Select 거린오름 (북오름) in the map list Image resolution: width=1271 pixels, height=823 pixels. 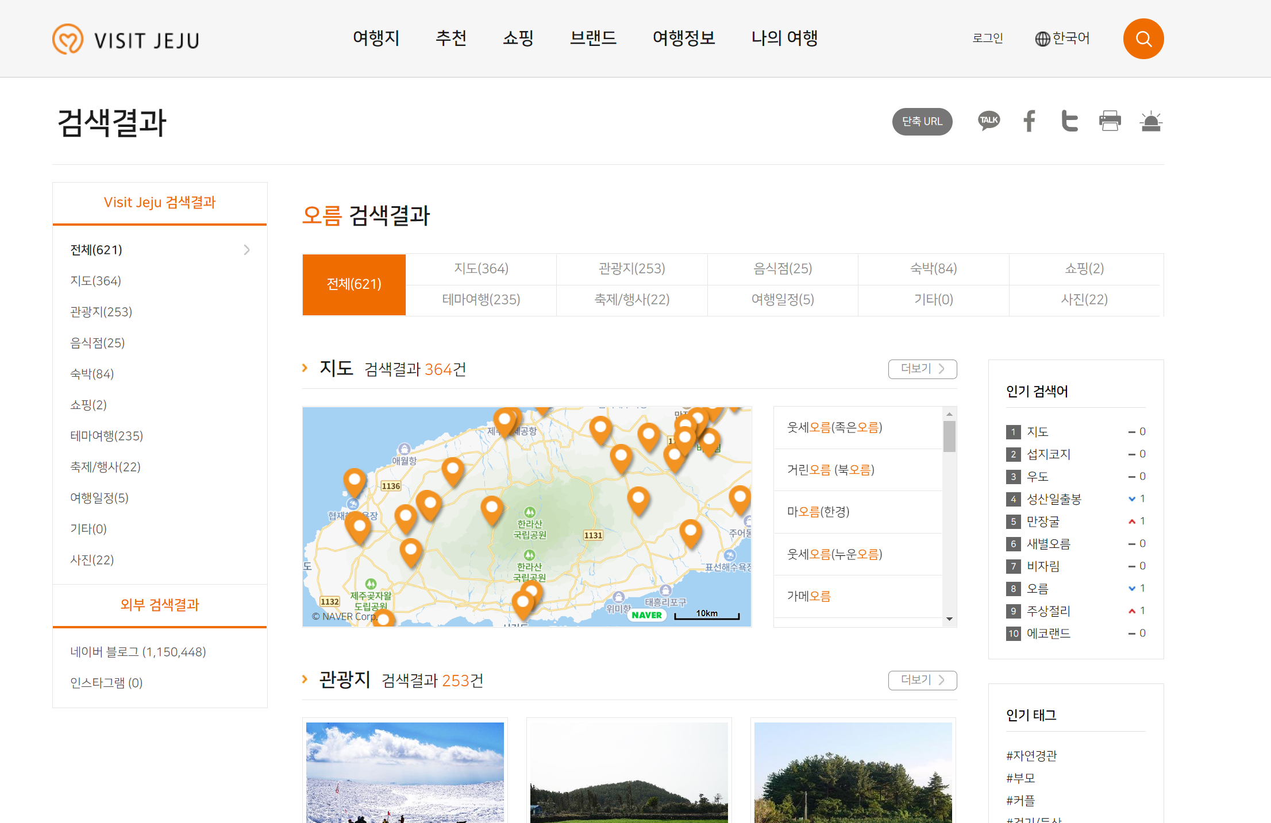(830, 470)
